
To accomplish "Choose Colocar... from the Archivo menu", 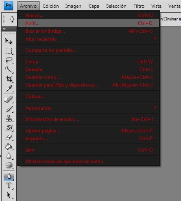I will 89,96.
